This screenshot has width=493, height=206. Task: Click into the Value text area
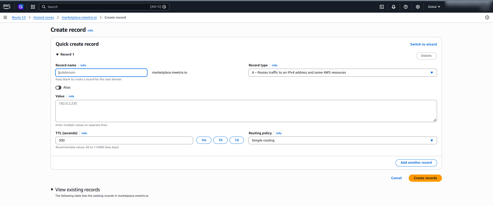click(246, 111)
